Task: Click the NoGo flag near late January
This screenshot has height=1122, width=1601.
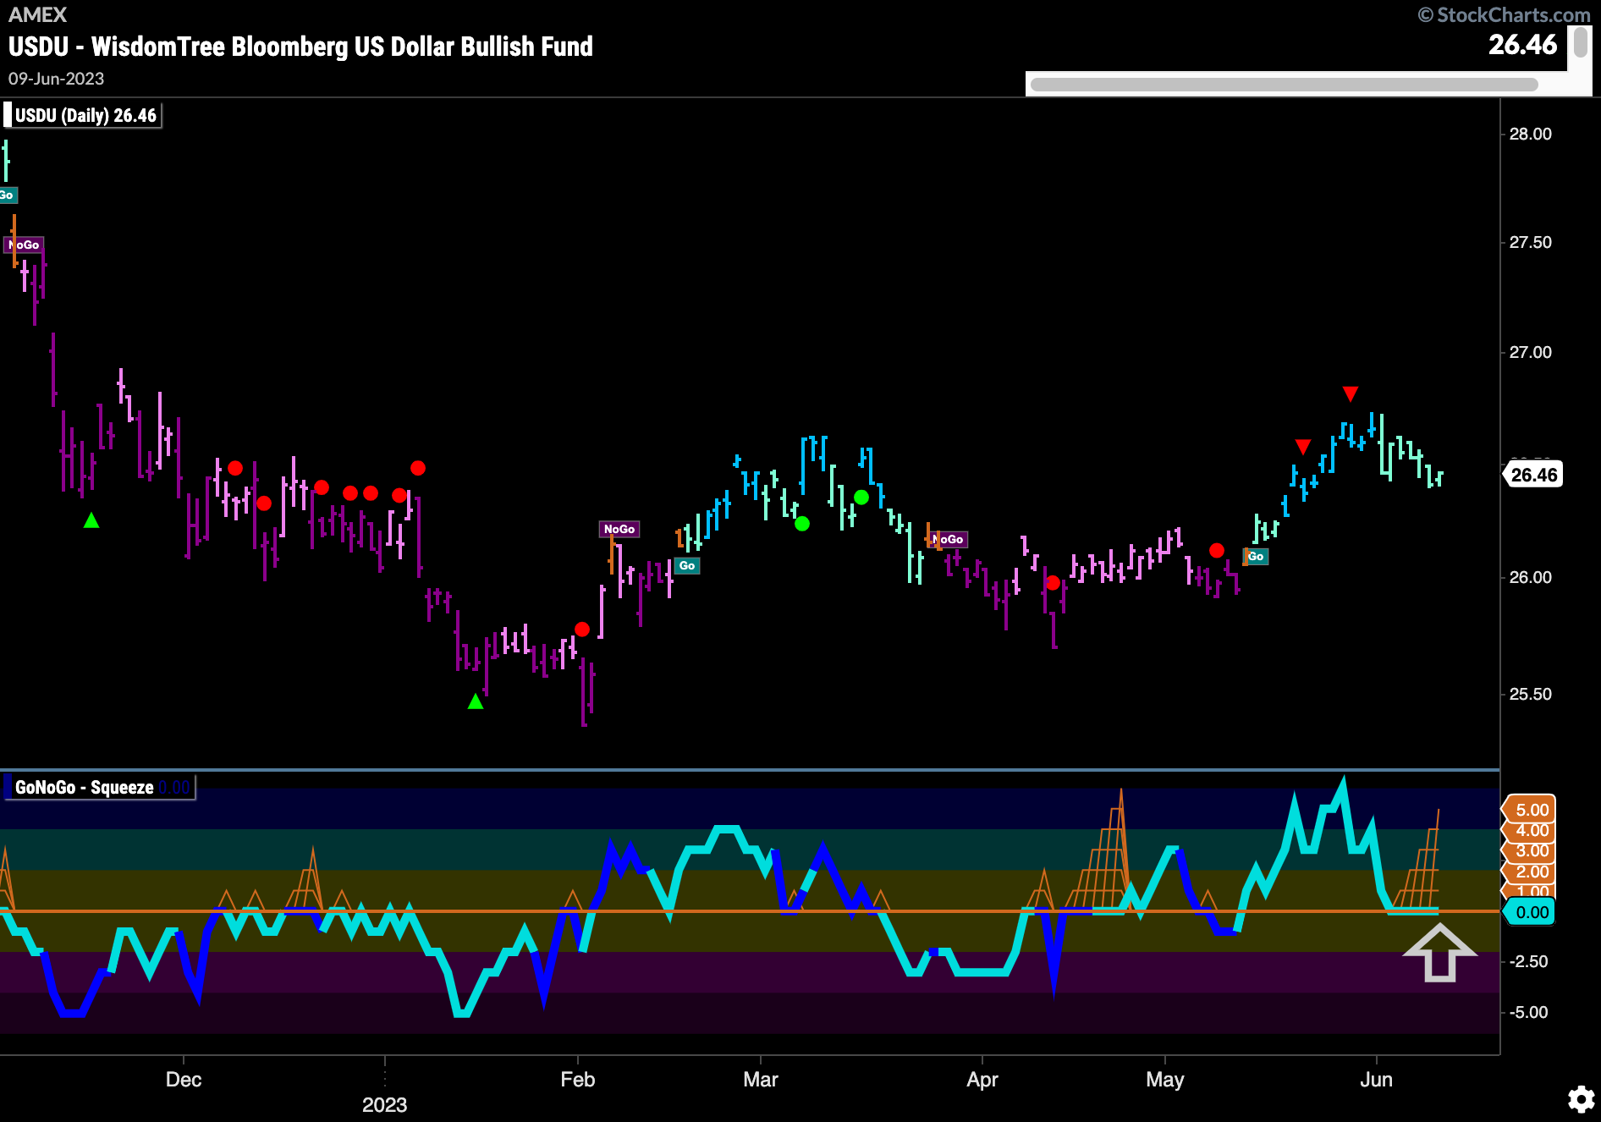Action: point(619,529)
